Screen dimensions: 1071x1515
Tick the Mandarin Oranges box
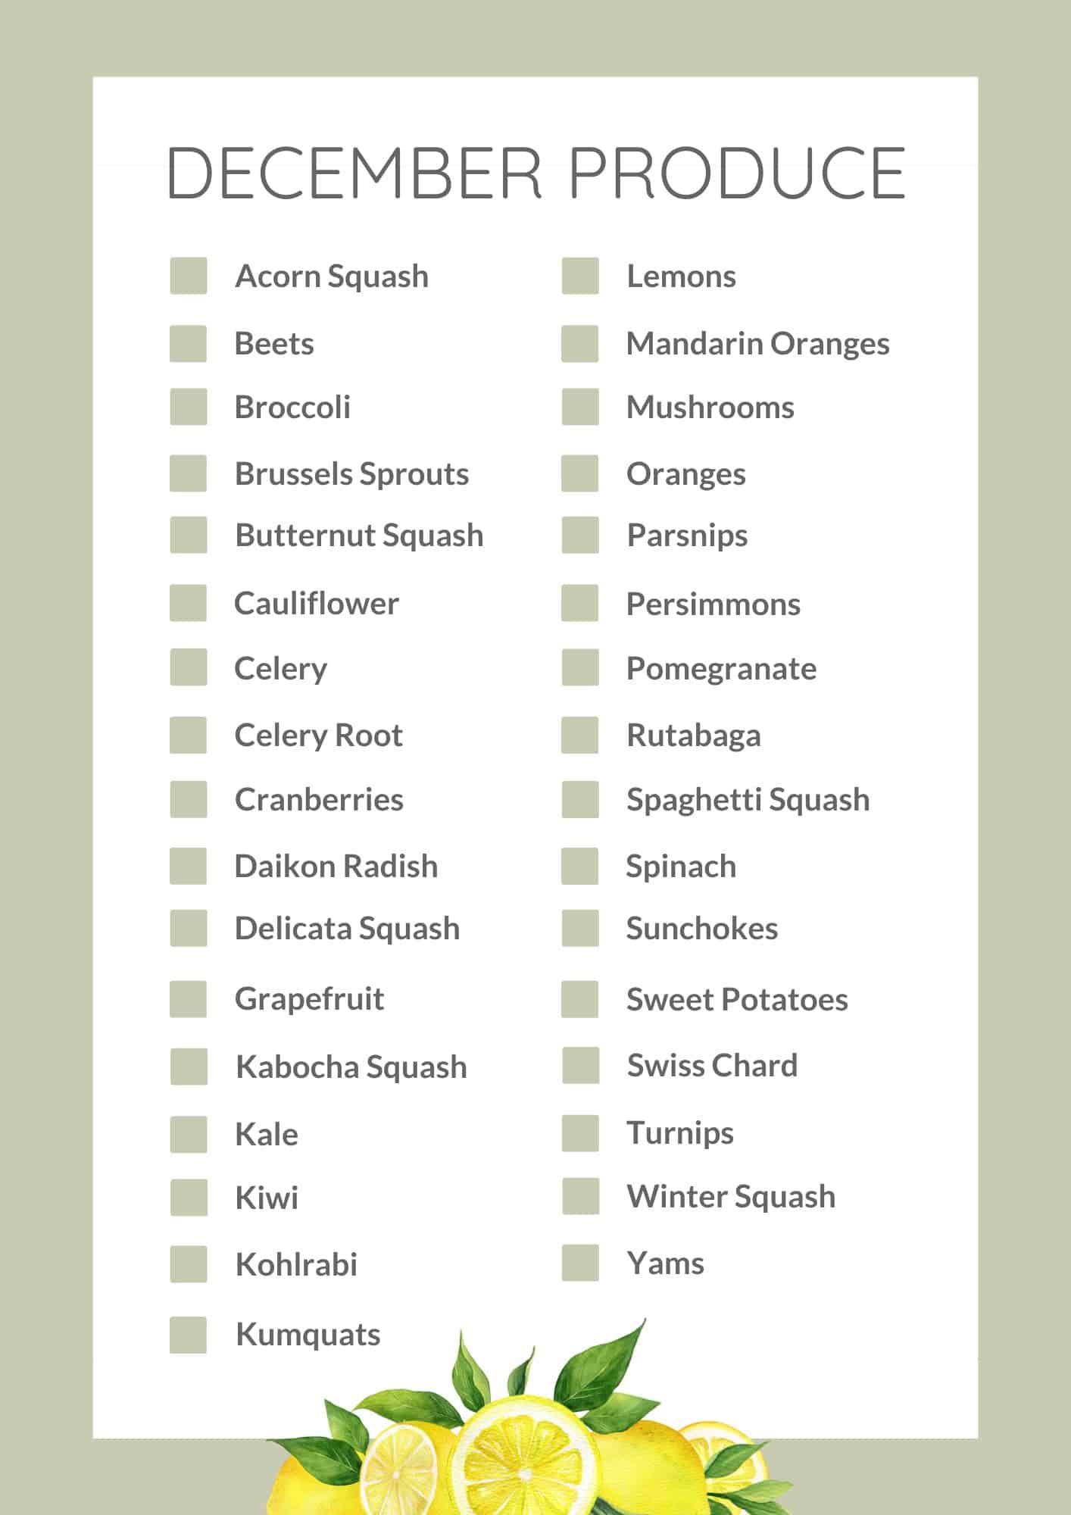(x=580, y=344)
